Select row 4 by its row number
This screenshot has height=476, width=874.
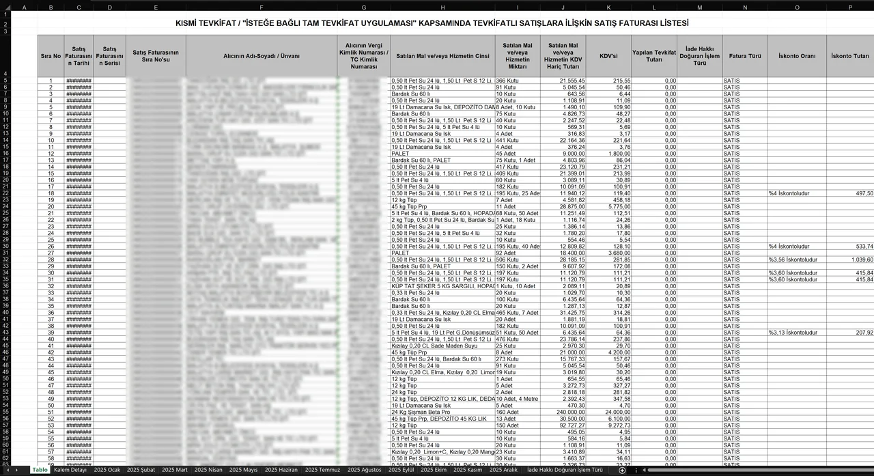coord(5,55)
